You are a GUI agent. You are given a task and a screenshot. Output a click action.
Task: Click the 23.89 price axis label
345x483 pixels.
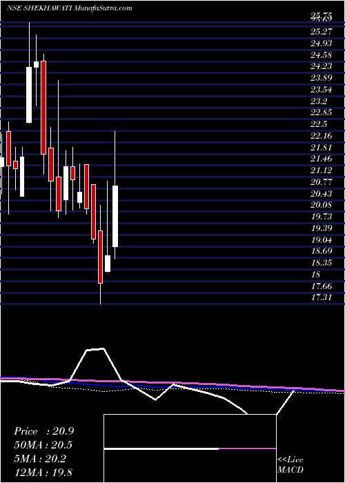(322, 78)
